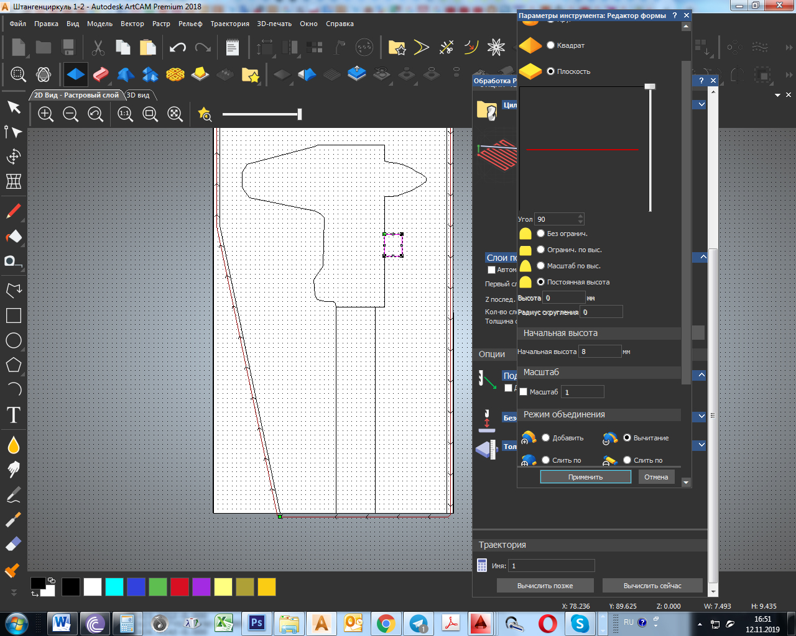Activate the Node editing tool

click(x=14, y=132)
